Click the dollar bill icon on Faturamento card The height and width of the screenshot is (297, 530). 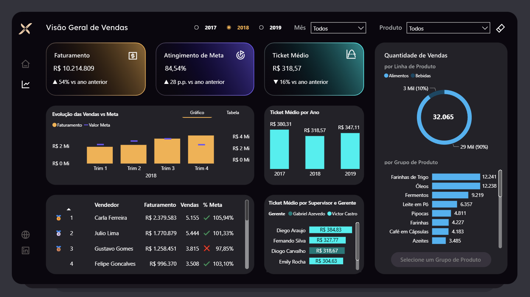pos(133,56)
